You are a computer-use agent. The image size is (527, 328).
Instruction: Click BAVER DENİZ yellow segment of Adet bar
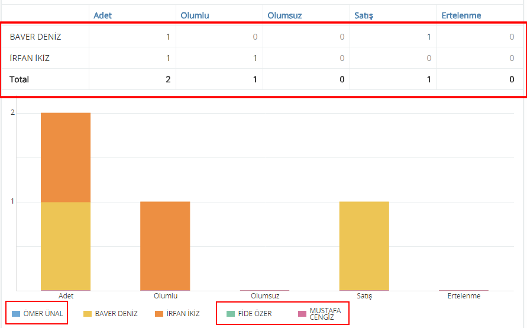[66, 246]
